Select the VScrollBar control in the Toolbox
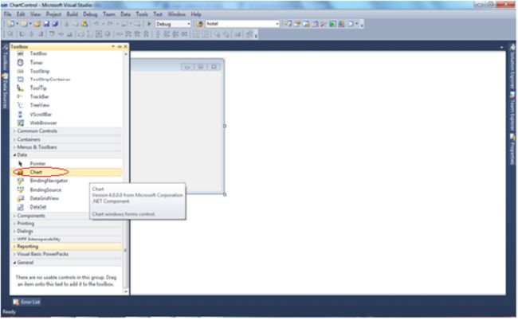 point(66,114)
